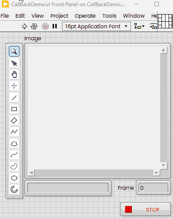The image size is (173, 219).
Task: Click the Run arrow button
Action: coord(24,27)
